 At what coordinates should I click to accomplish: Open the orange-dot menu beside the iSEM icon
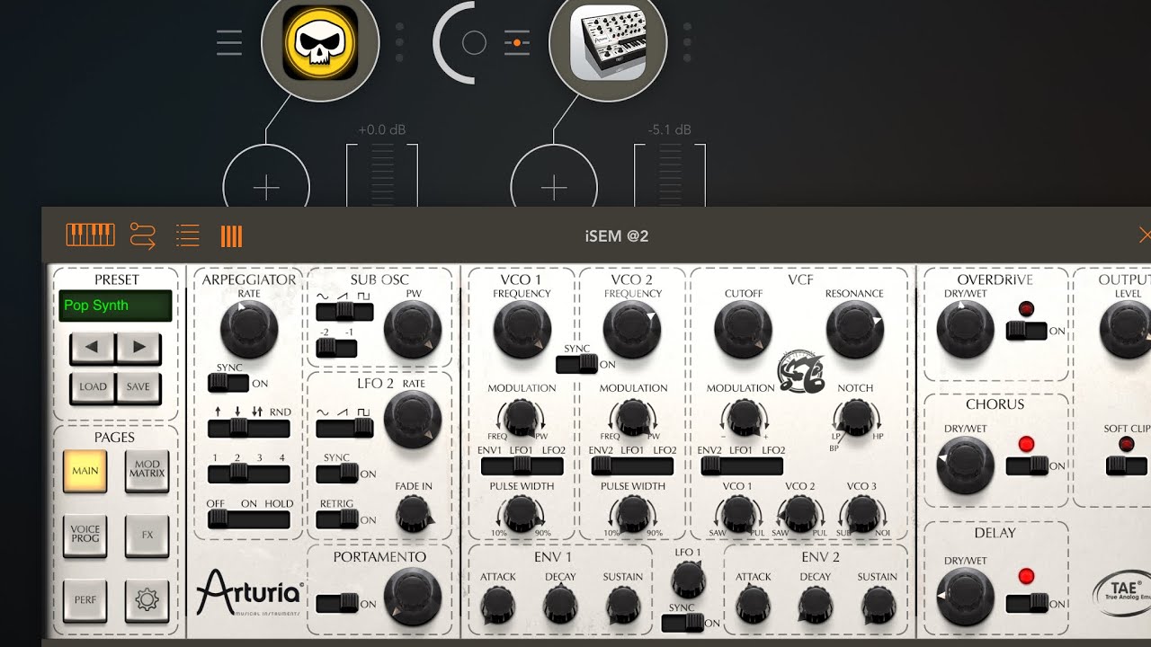[517, 42]
